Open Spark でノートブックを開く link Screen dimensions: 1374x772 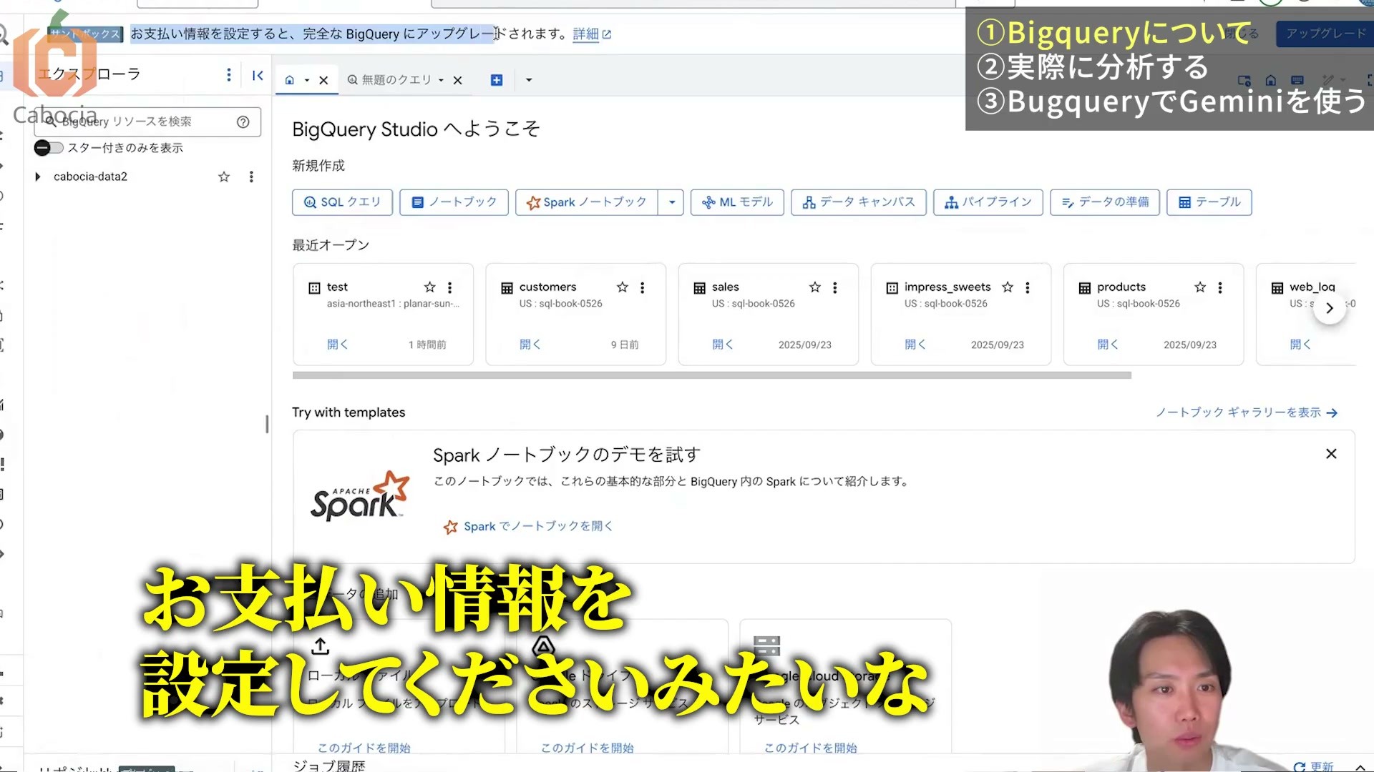pos(528,527)
